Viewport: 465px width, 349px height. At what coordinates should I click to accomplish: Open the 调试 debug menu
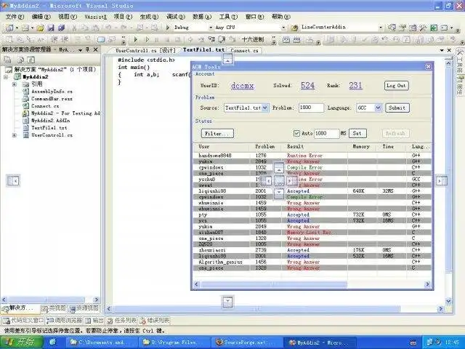[176, 17]
